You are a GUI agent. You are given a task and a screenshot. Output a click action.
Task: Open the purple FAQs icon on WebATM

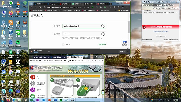tap(33, 90)
